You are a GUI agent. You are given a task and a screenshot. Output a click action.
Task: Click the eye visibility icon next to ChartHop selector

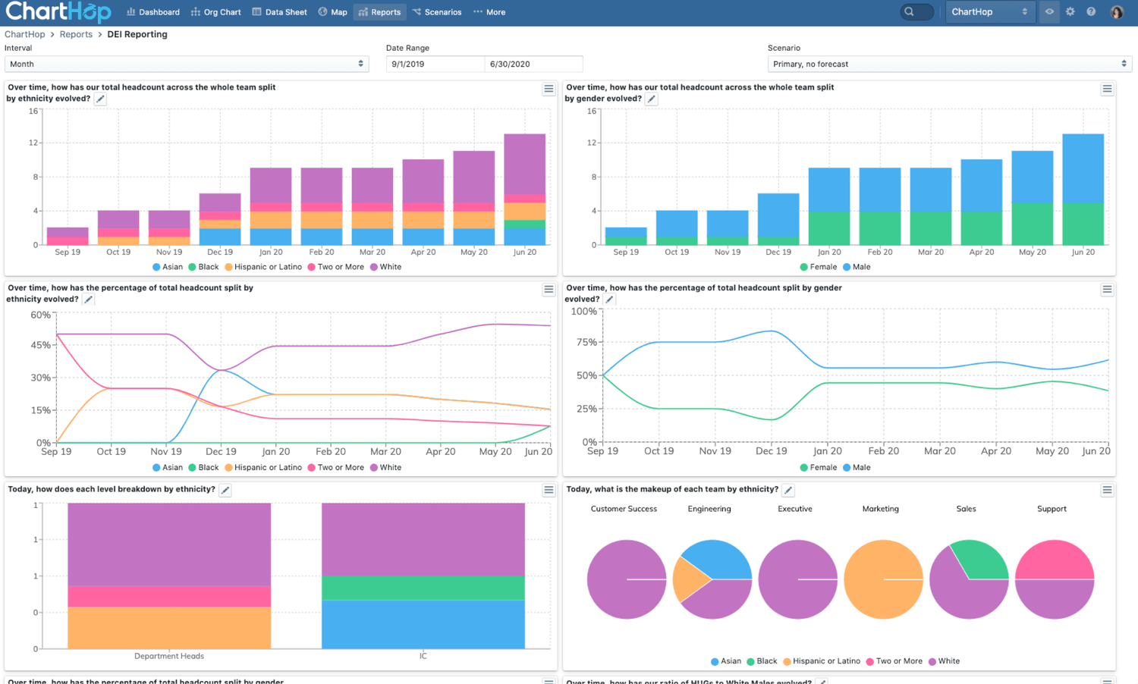point(1049,11)
